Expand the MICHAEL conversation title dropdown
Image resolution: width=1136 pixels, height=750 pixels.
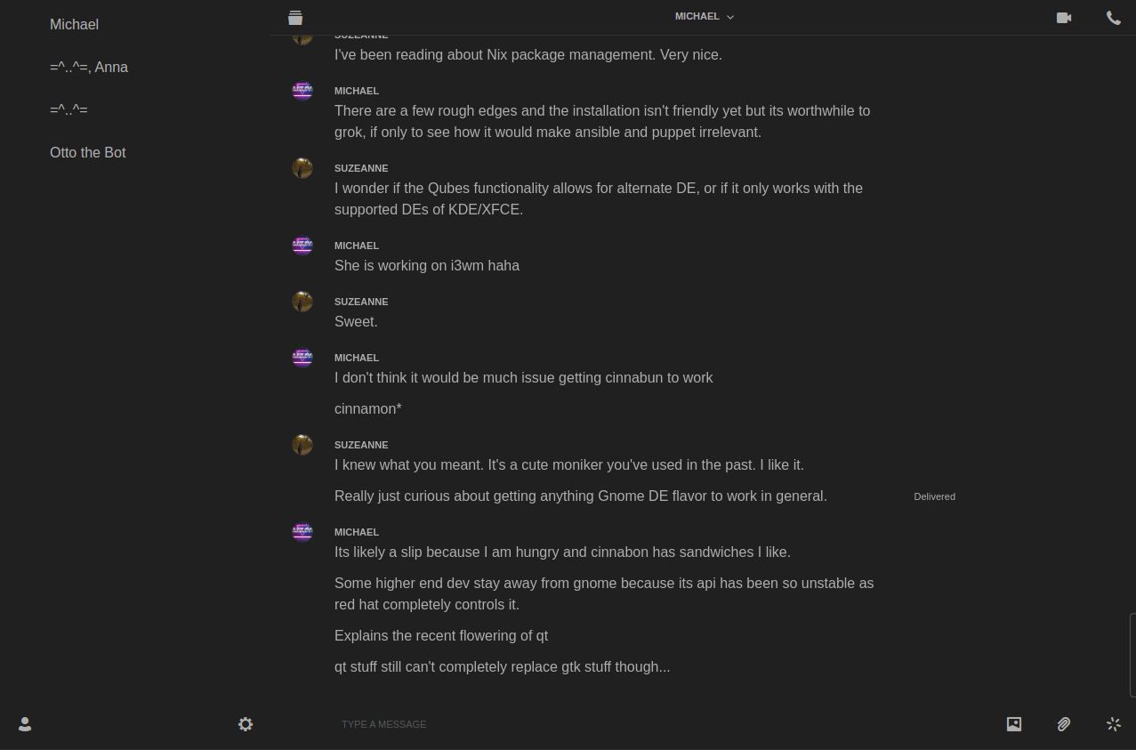[704, 16]
